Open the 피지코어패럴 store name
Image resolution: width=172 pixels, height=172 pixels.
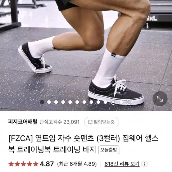coord(23,122)
